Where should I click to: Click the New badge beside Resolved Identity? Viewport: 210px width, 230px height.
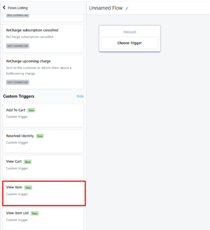tap(40, 136)
